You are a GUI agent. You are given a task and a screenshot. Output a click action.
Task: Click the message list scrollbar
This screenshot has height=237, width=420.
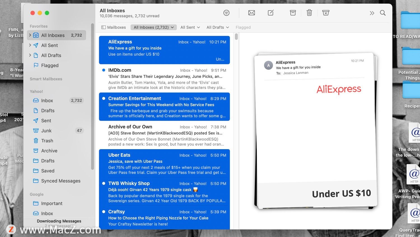pos(236,37)
